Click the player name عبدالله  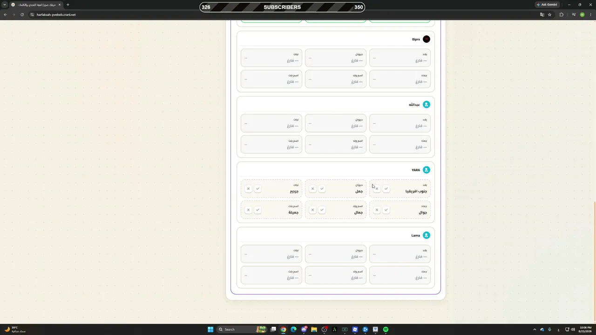tap(414, 105)
